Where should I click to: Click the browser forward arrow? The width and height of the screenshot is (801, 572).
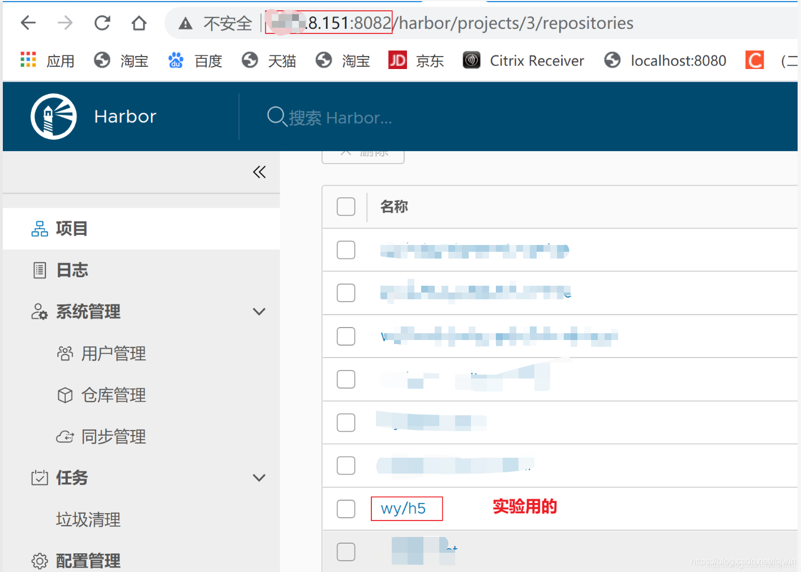coord(65,23)
